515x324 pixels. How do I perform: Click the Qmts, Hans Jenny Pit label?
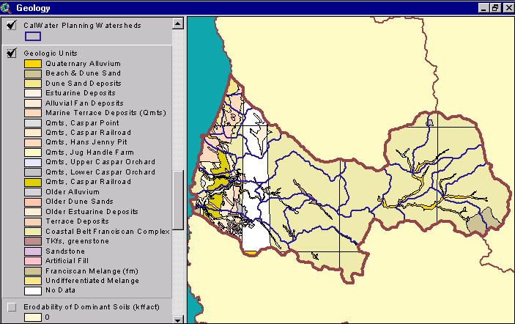(86, 142)
